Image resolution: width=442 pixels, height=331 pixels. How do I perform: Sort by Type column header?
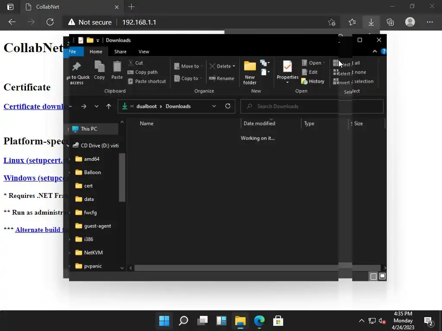tap(309, 123)
